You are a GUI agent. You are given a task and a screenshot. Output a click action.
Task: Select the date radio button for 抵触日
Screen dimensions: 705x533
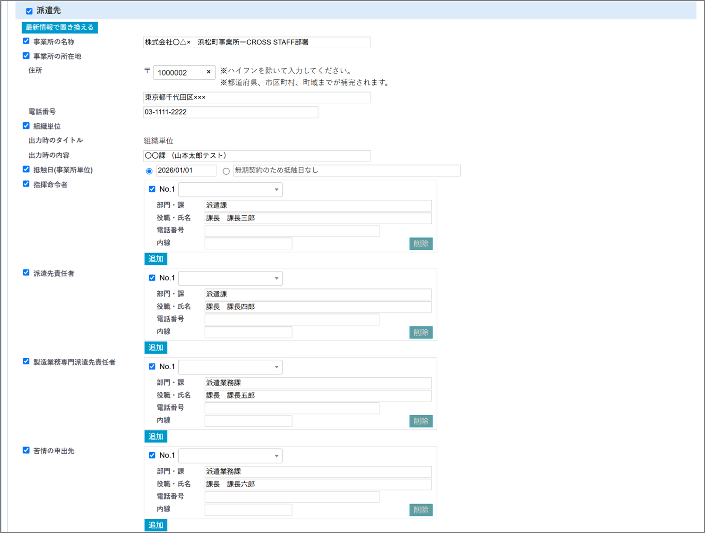[x=149, y=171]
